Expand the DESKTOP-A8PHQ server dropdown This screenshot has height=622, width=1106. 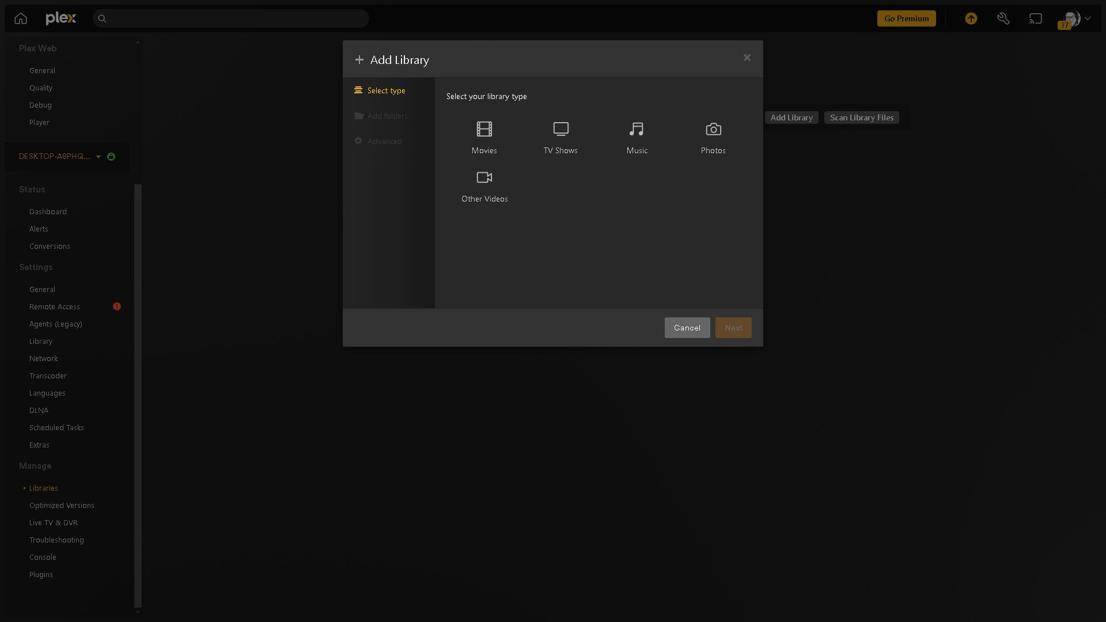click(x=99, y=157)
